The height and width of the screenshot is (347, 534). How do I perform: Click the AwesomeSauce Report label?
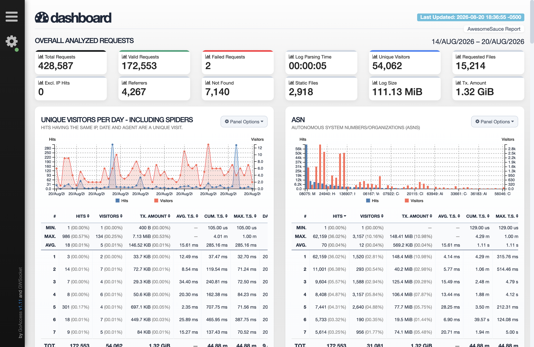(x=494, y=29)
